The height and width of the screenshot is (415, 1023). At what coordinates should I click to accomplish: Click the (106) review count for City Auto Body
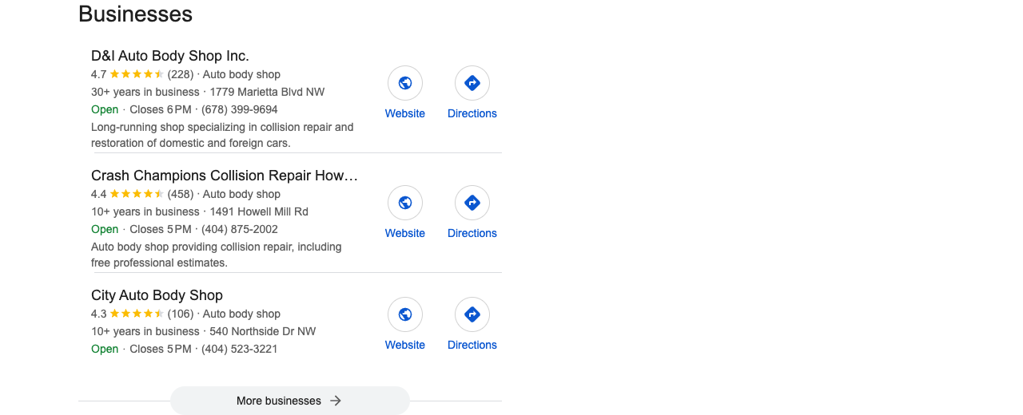tap(181, 314)
